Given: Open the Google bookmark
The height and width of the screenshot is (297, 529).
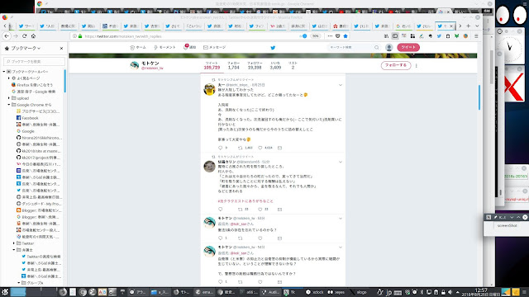Looking at the screenshot, I should click(x=26, y=131).
